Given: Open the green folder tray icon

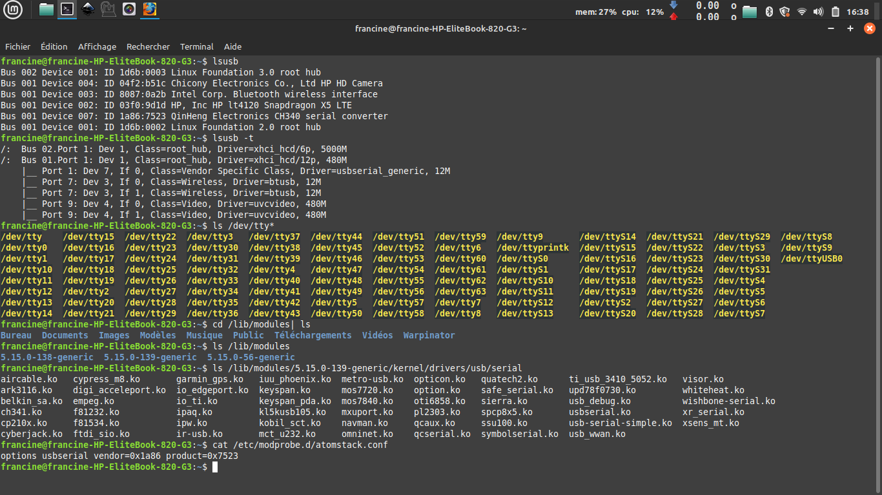Looking at the screenshot, I should click(749, 12).
